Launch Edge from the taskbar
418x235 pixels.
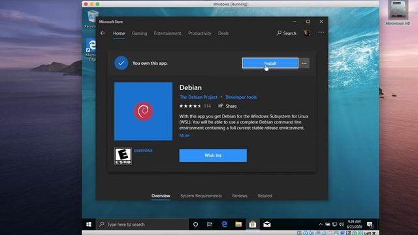(225, 225)
